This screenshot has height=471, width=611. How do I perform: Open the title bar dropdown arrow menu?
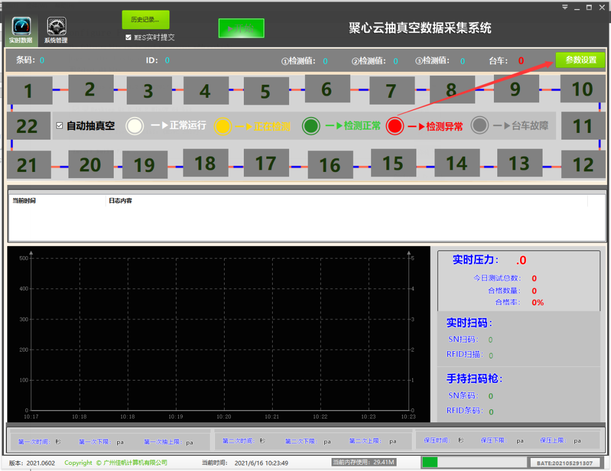565,7
